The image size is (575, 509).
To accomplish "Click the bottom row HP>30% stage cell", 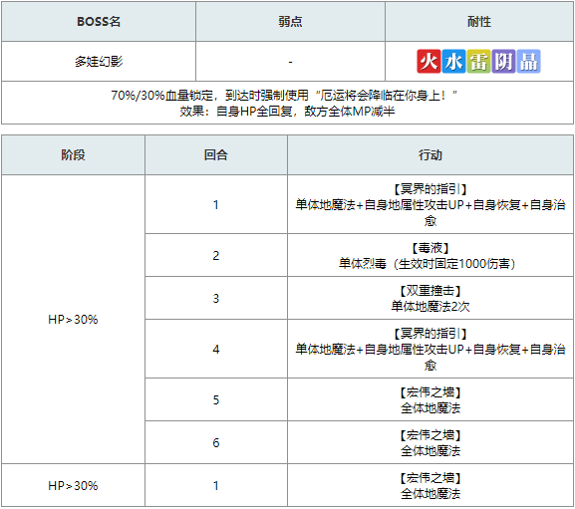I will pos(73,485).
